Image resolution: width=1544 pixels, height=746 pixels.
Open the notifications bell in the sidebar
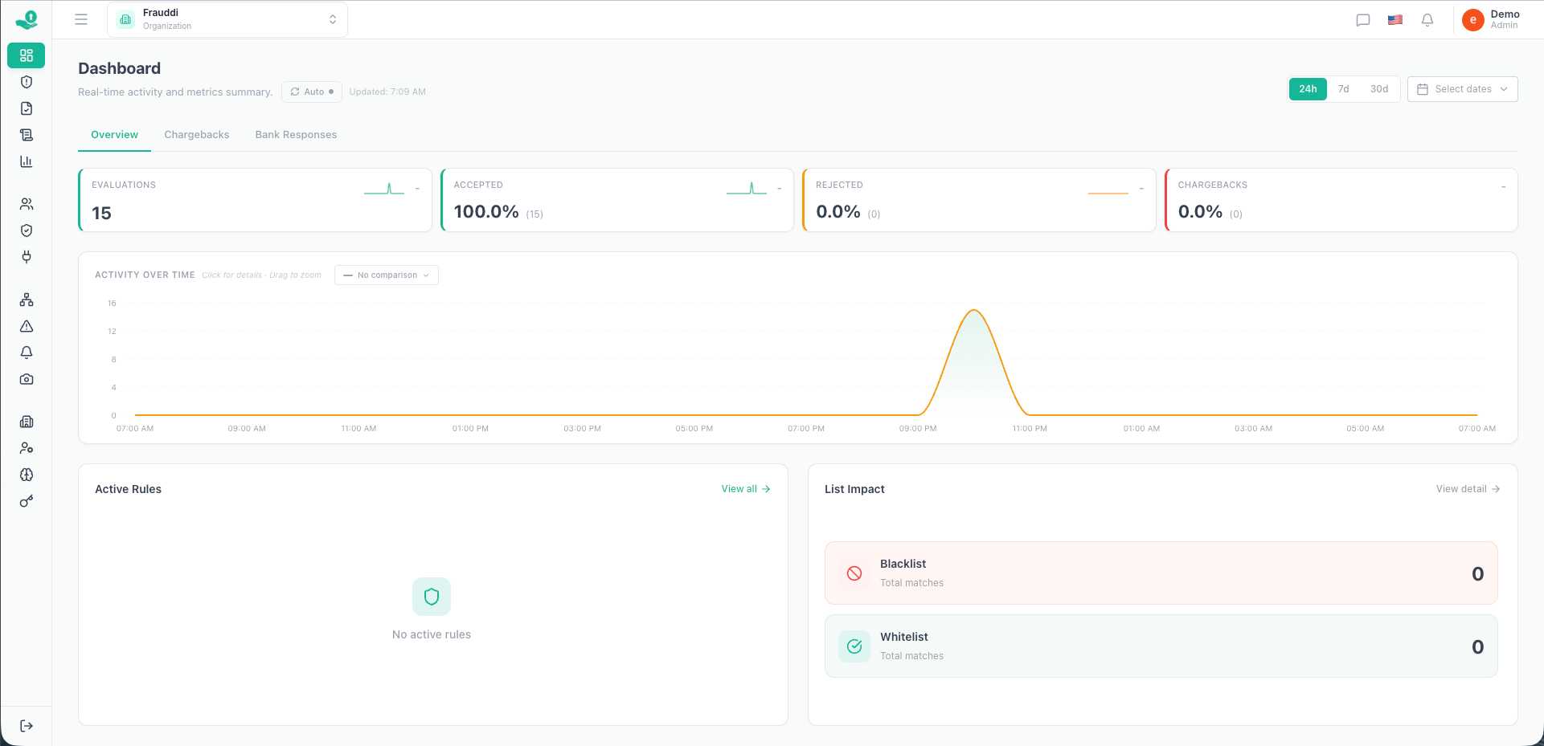27,353
